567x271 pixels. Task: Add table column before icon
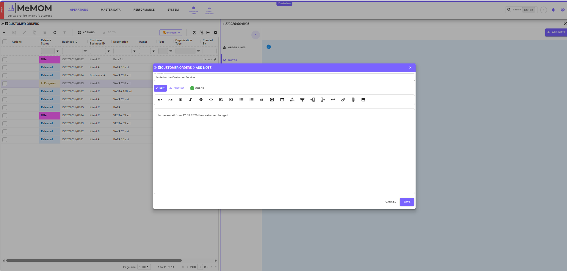point(312,100)
